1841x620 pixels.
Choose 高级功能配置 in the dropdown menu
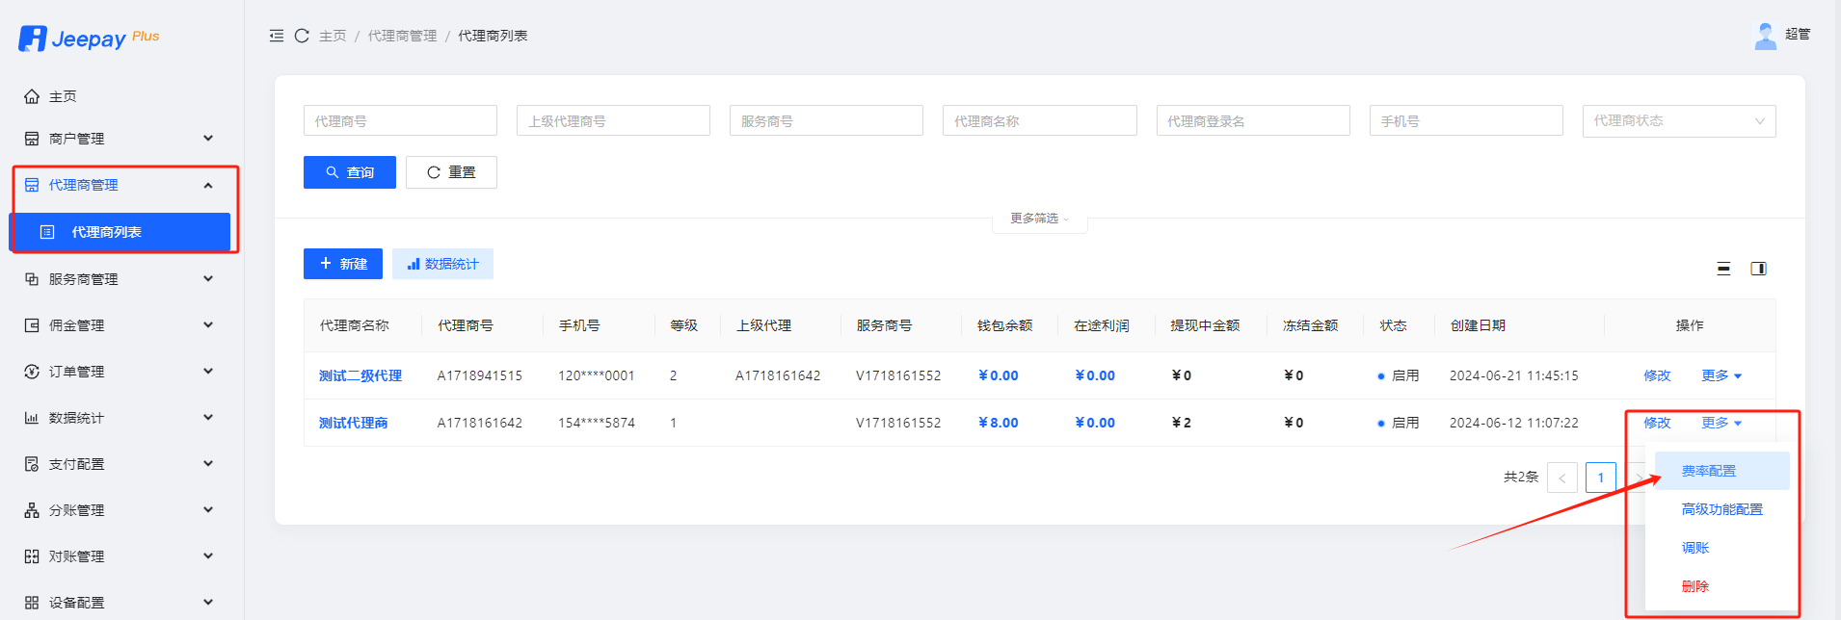1721,509
